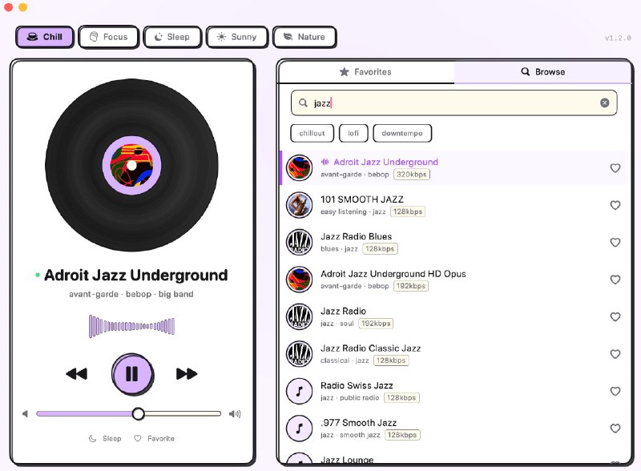Switch to Focus mode
641x471 pixels.
pos(108,37)
